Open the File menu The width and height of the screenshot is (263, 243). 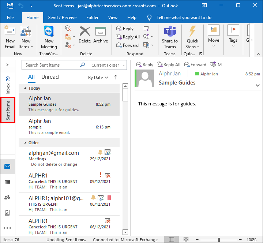[x=10, y=18]
